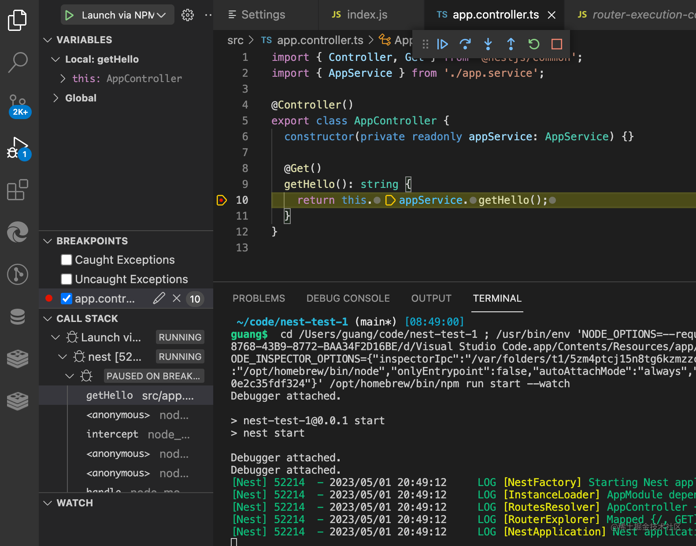Restart the debugging session

point(534,44)
